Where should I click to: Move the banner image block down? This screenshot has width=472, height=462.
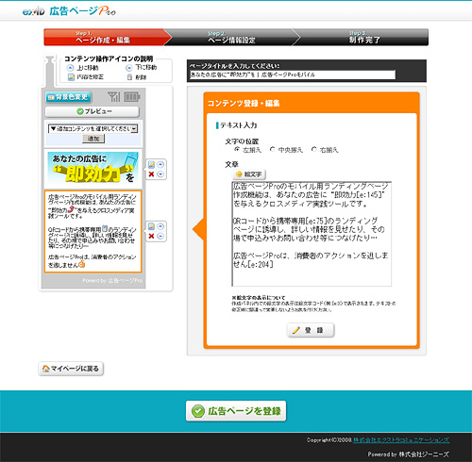click(160, 174)
